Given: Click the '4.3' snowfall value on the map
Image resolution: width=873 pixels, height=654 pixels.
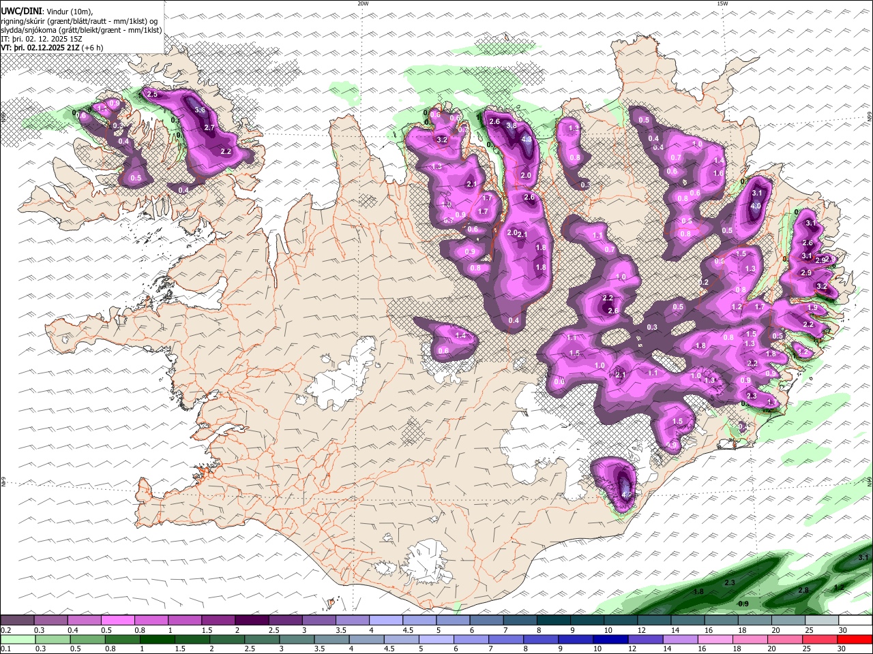Looking at the screenshot, I should [527, 139].
